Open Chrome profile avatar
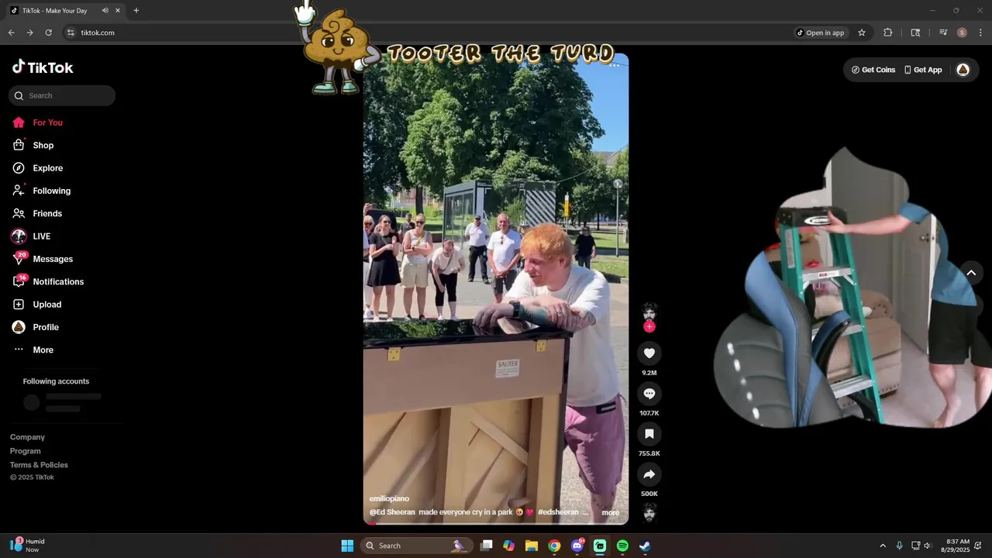This screenshot has height=558, width=992. pyautogui.click(x=962, y=33)
